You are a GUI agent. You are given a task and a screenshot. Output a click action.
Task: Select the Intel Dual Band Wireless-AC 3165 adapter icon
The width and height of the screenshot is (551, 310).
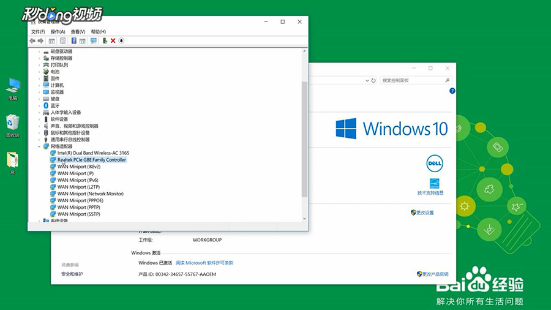pyautogui.click(x=53, y=153)
